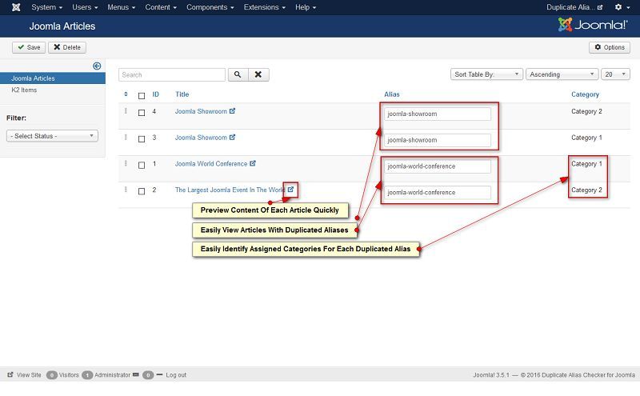Click 'Category 2' cell of article ID 4

586,111
